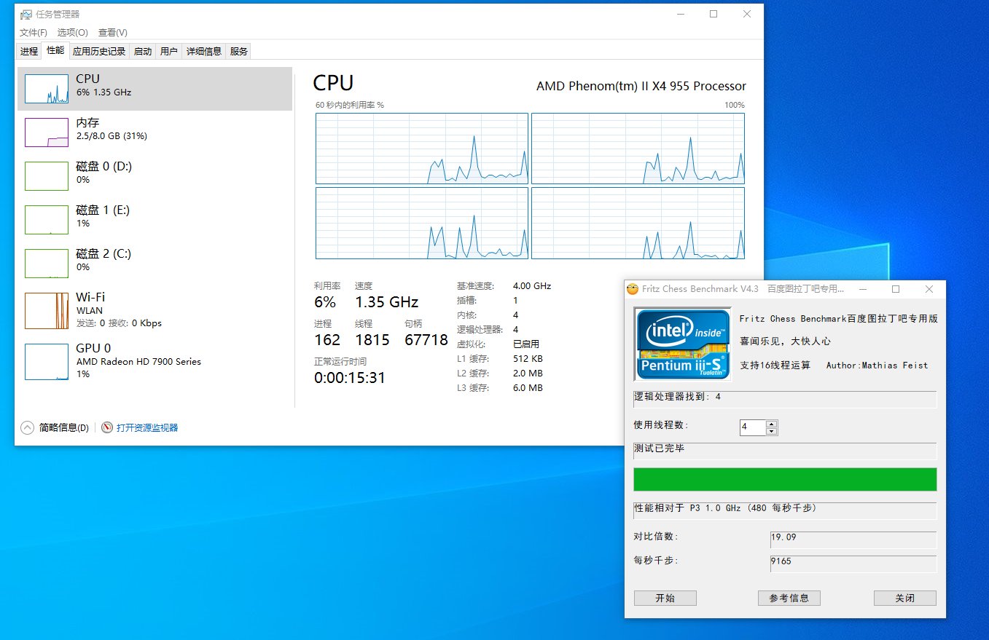Image resolution: width=989 pixels, height=640 pixels.
Task: Select 内存 memory item in the sidebar
Action: pos(155,132)
